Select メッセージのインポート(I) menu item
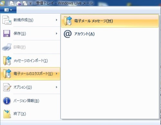Image resolution: width=161 pixels, height=125 pixels. click(x=30, y=61)
